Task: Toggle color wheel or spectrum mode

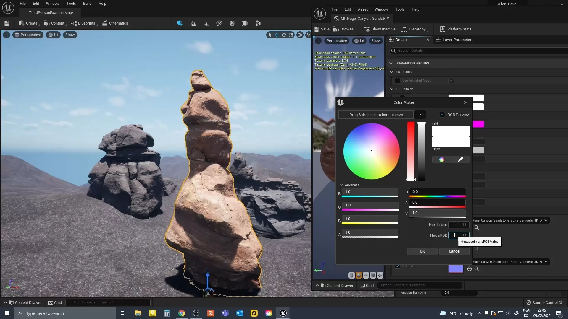Action: tap(441, 159)
